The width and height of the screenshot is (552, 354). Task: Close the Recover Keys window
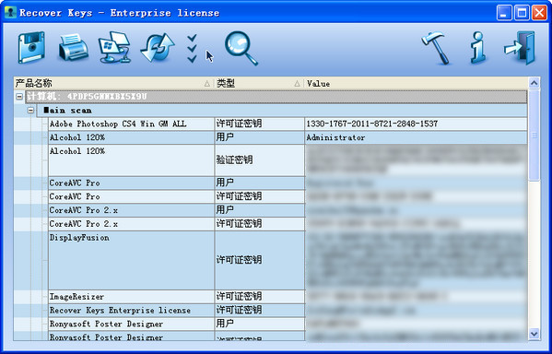[x=539, y=13]
